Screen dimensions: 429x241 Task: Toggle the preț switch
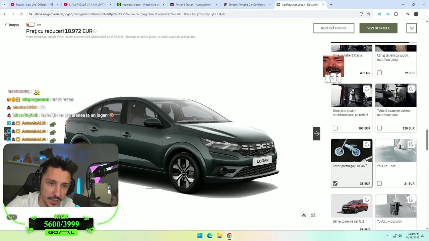click(30, 25)
